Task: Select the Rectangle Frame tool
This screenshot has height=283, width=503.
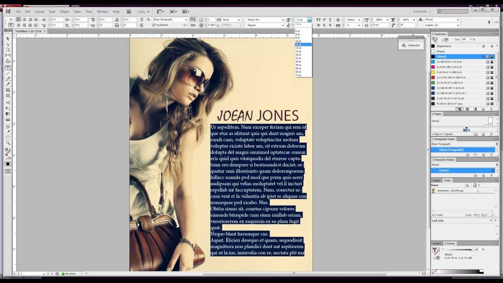Action: 8,90
